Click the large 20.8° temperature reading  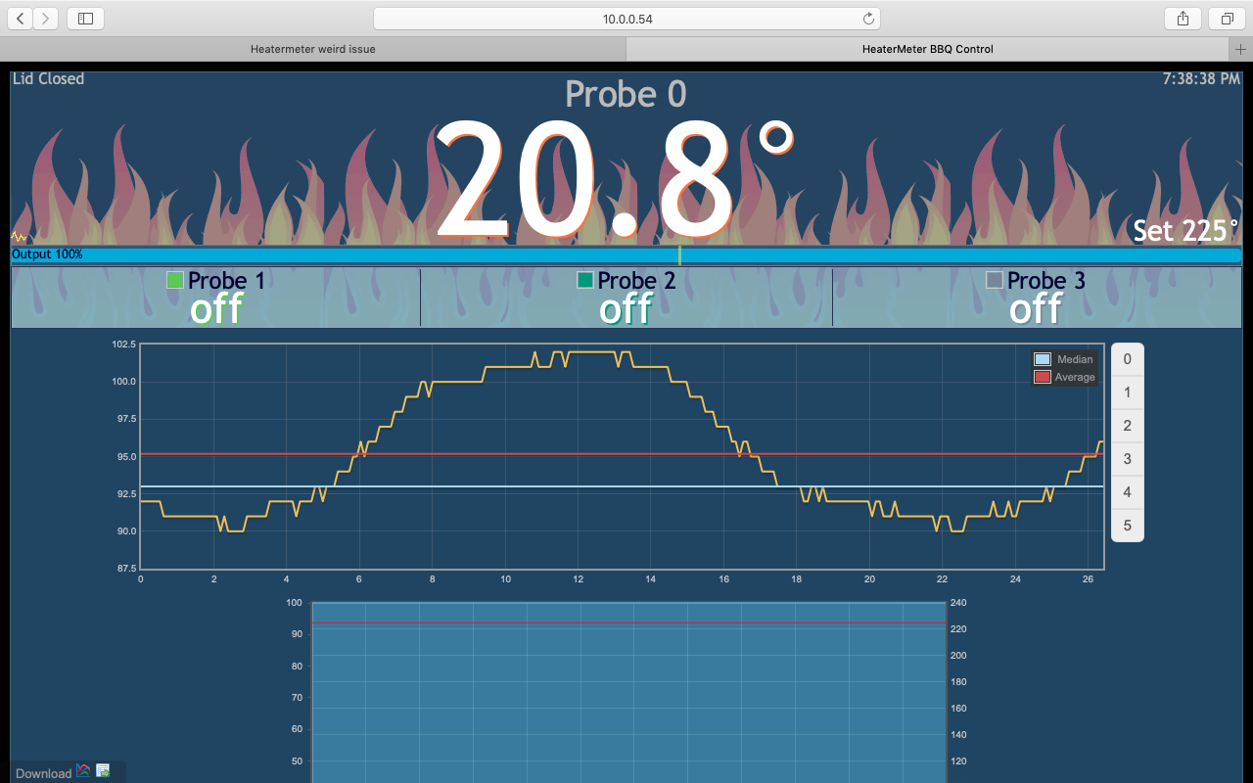coord(614,180)
